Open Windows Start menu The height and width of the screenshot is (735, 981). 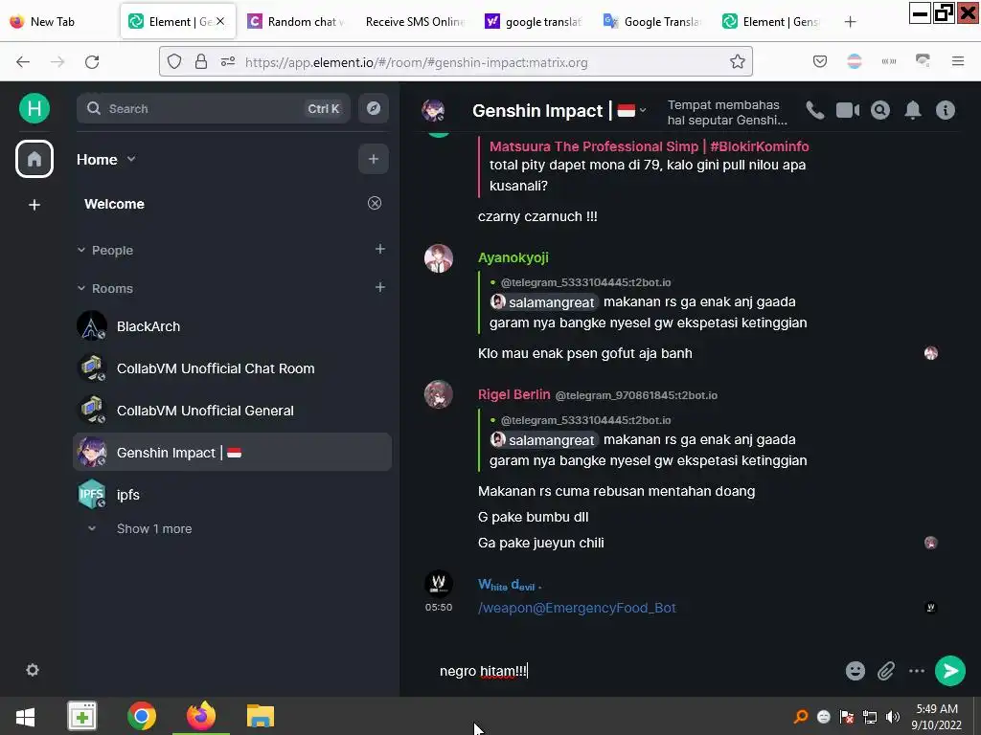pyautogui.click(x=25, y=716)
